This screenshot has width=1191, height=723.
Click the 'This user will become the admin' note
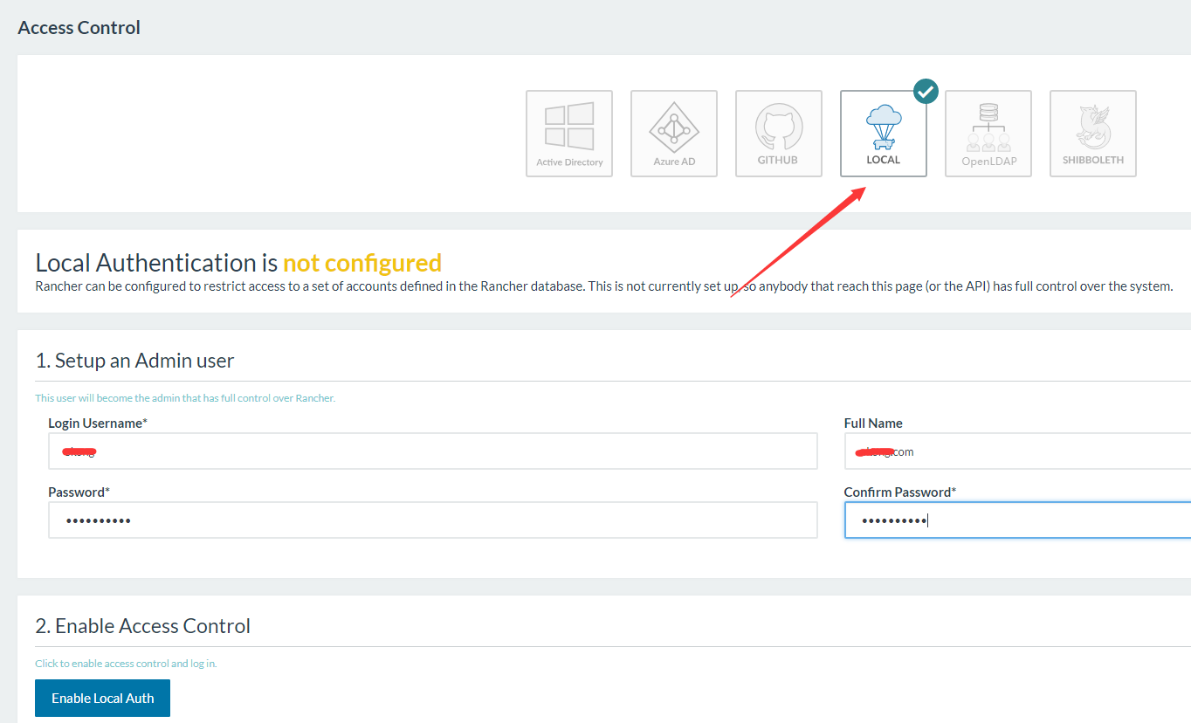point(185,398)
